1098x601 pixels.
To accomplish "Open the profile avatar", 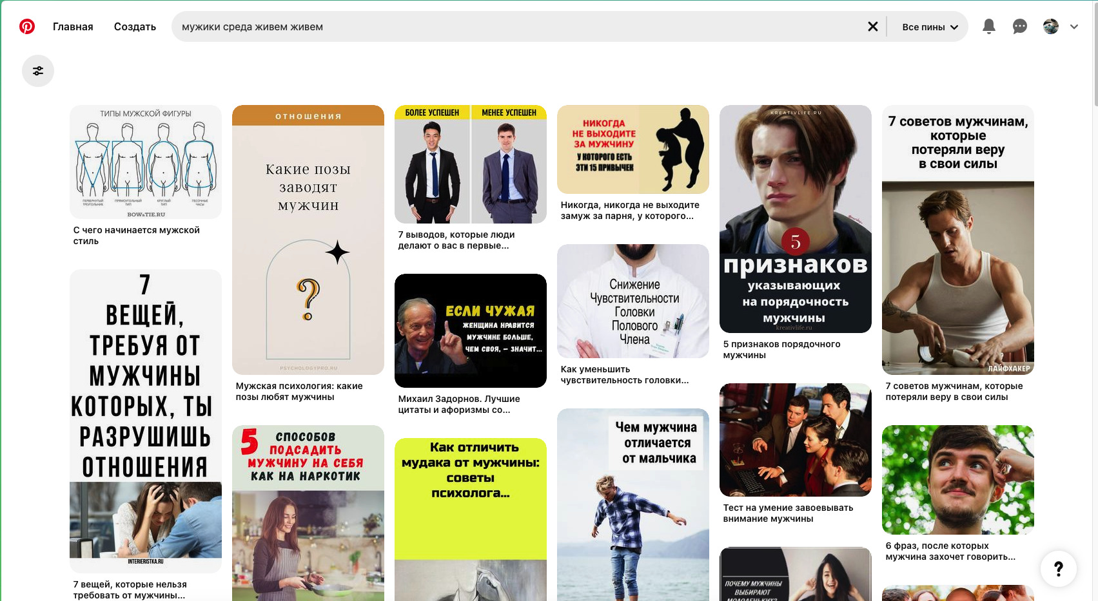I will (1051, 26).
